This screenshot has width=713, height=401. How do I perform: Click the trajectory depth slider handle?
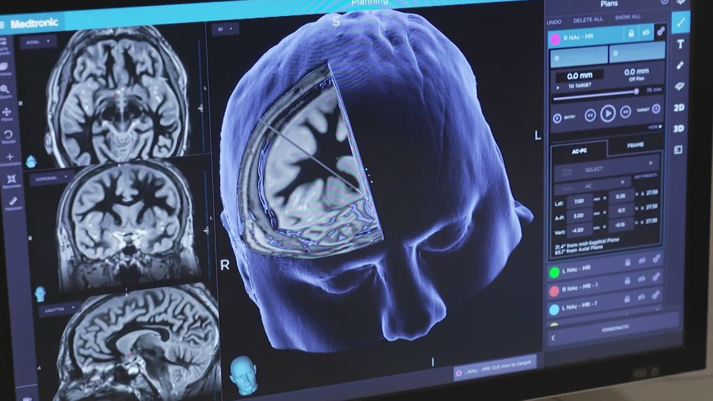pyautogui.click(x=636, y=91)
